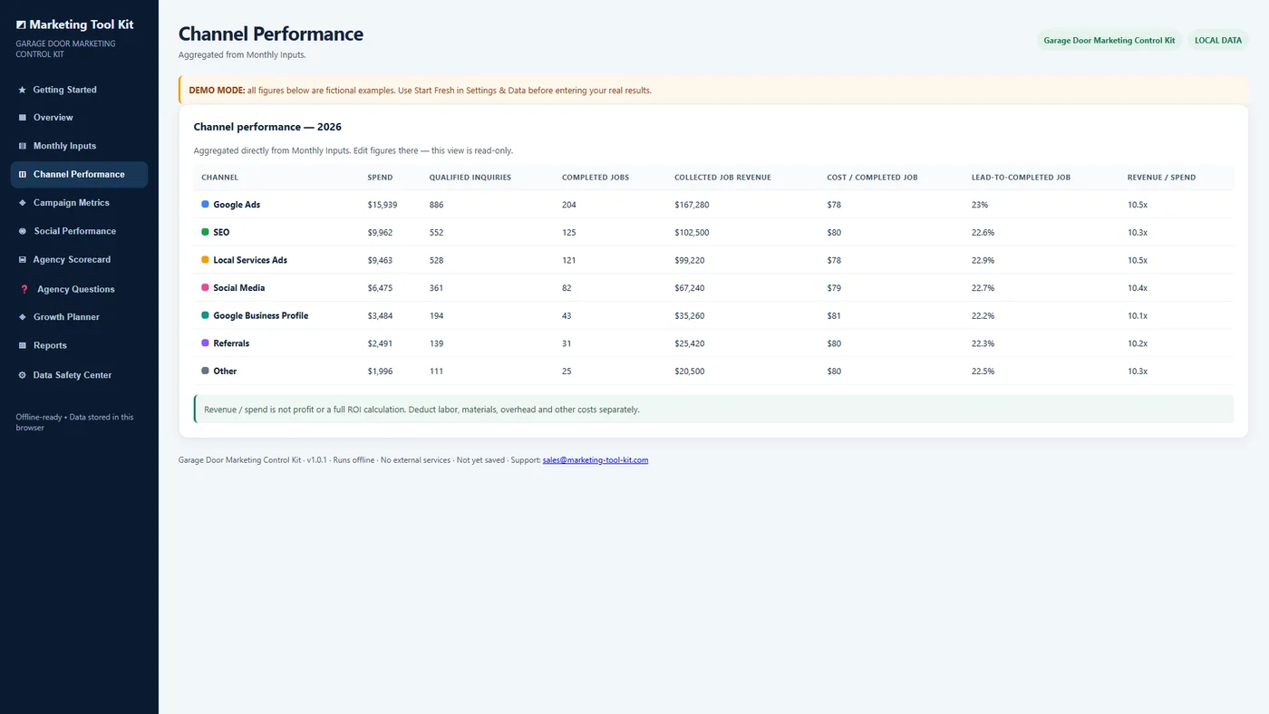The height and width of the screenshot is (714, 1269).
Task: Select Campaign Metrics in the sidebar
Action: click(x=79, y=203)
